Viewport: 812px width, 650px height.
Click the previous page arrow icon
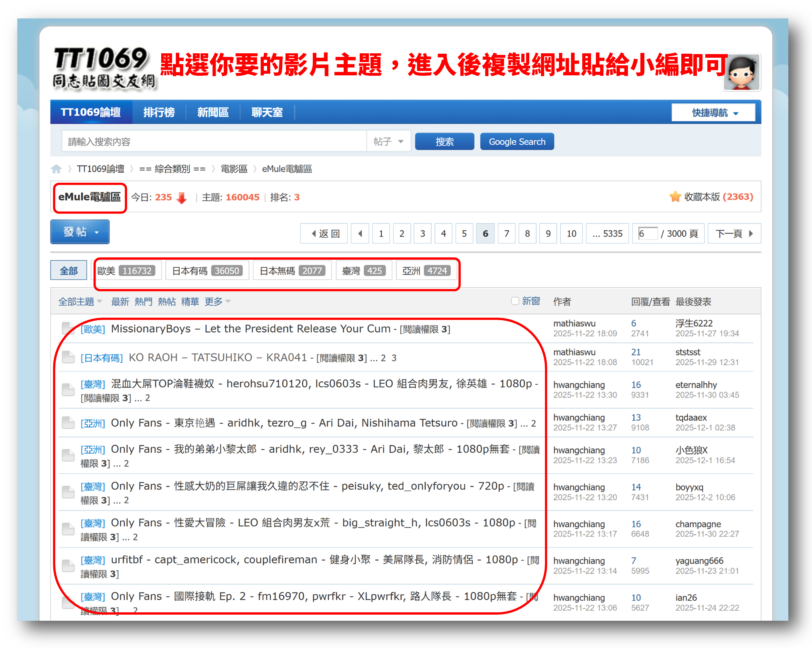tap(360, 234)
